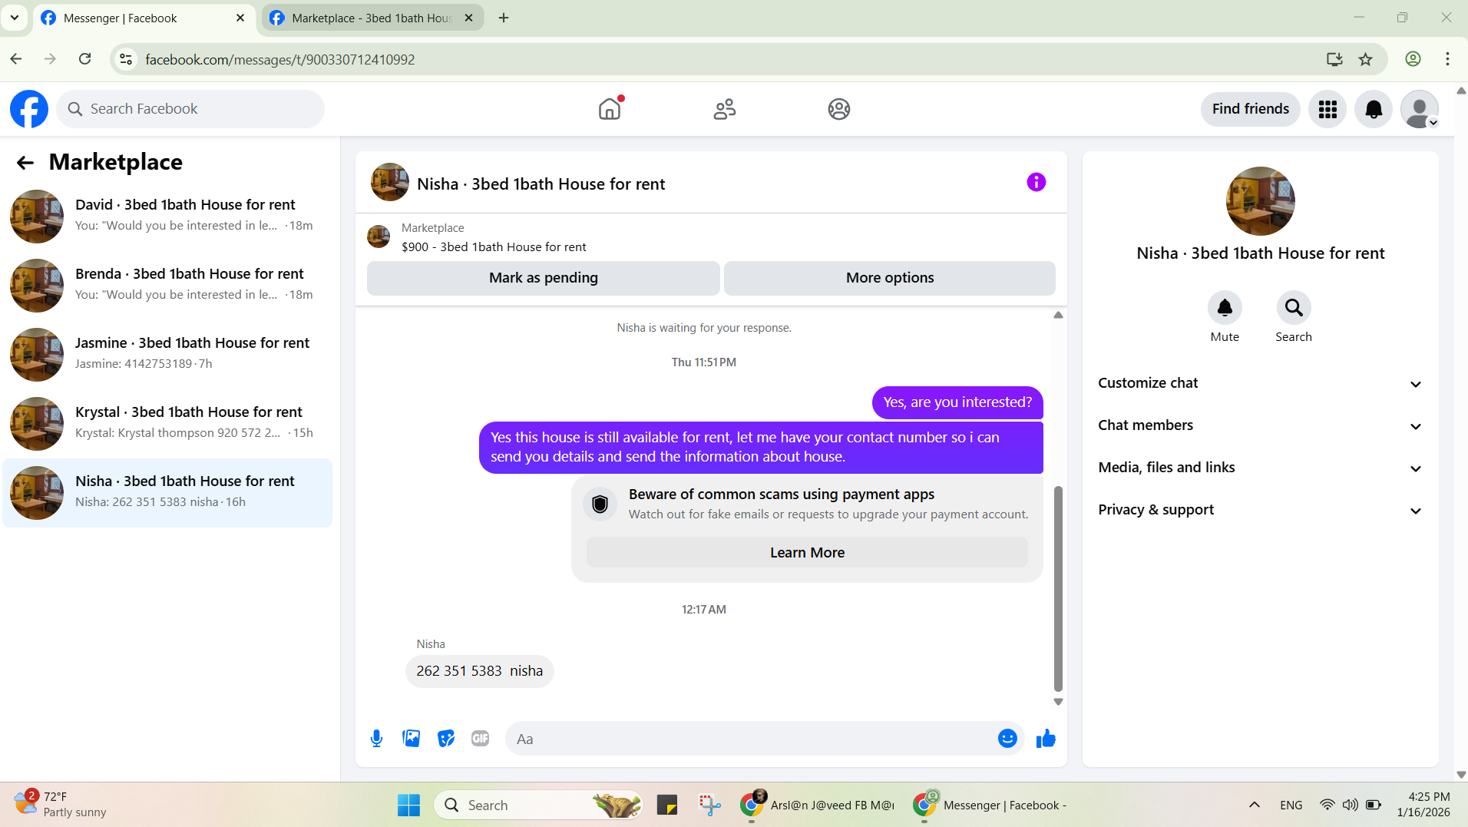Screen dimensions: 1468x827
Task: Open the Friends icon in top navigation
Action: tap(724, 109)
